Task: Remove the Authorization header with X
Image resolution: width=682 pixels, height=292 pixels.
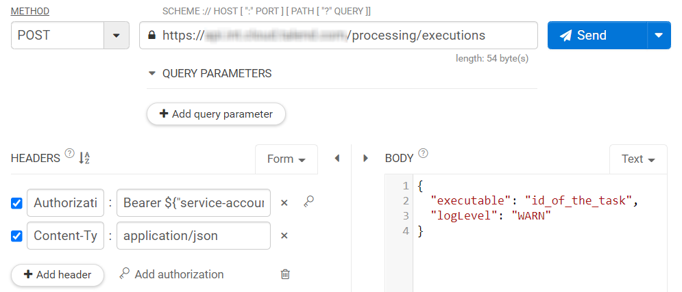Action: pos(284,202)
